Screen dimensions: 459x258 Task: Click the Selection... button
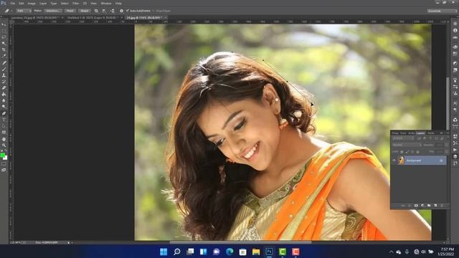click(x=52, y=11)
